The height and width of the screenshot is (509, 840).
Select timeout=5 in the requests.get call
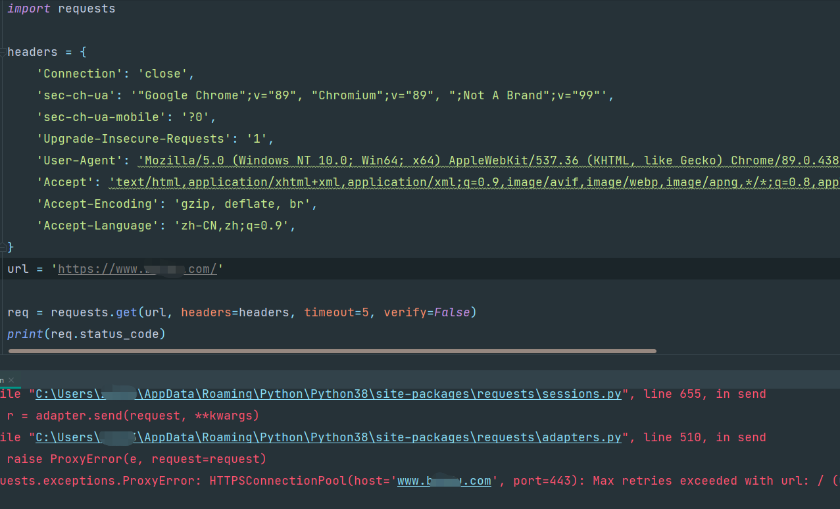(x=337, y=312)
